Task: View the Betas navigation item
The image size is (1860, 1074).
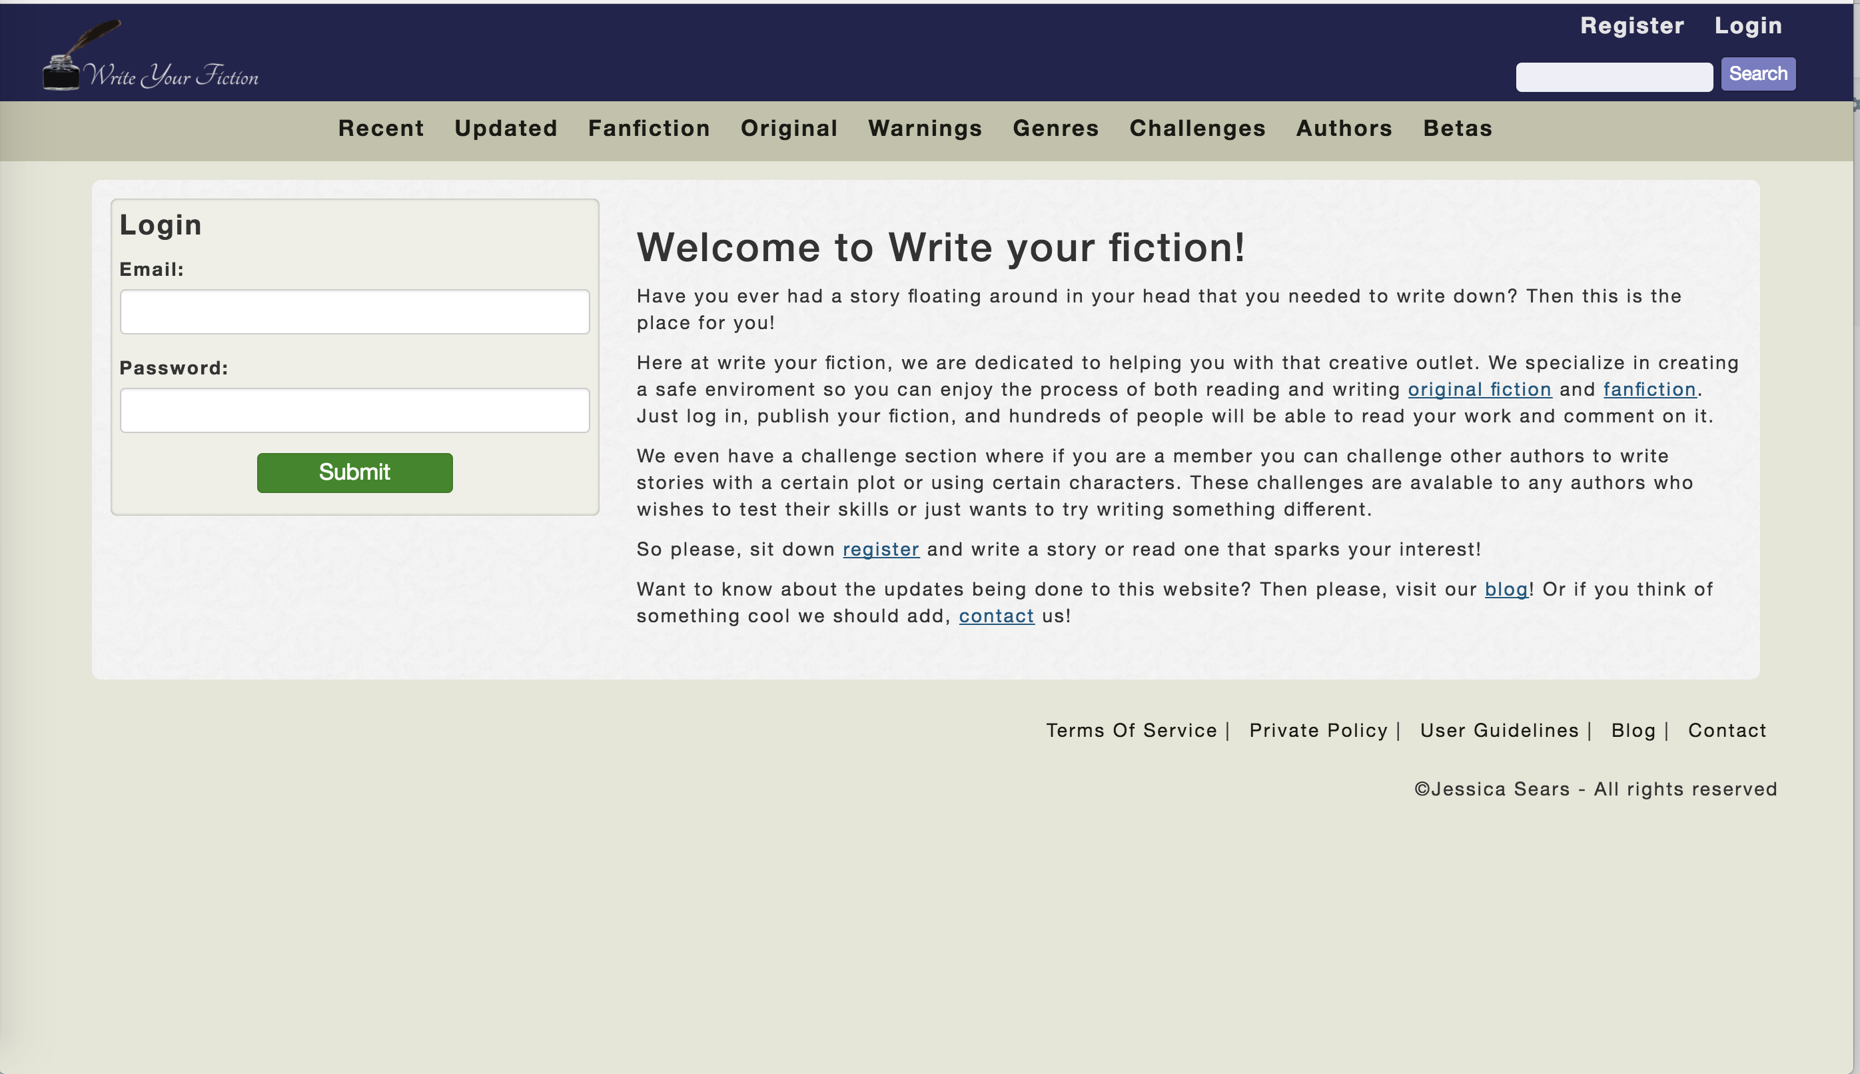Action: [x=1458, y=129]
